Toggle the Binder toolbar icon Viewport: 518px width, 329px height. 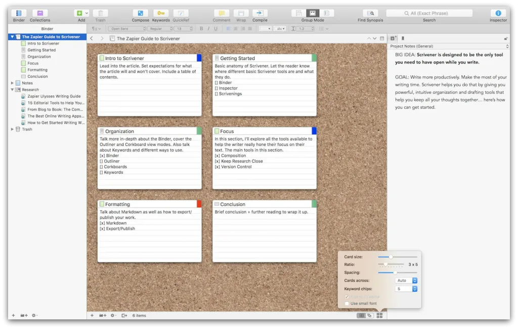(x=19, y=13)
